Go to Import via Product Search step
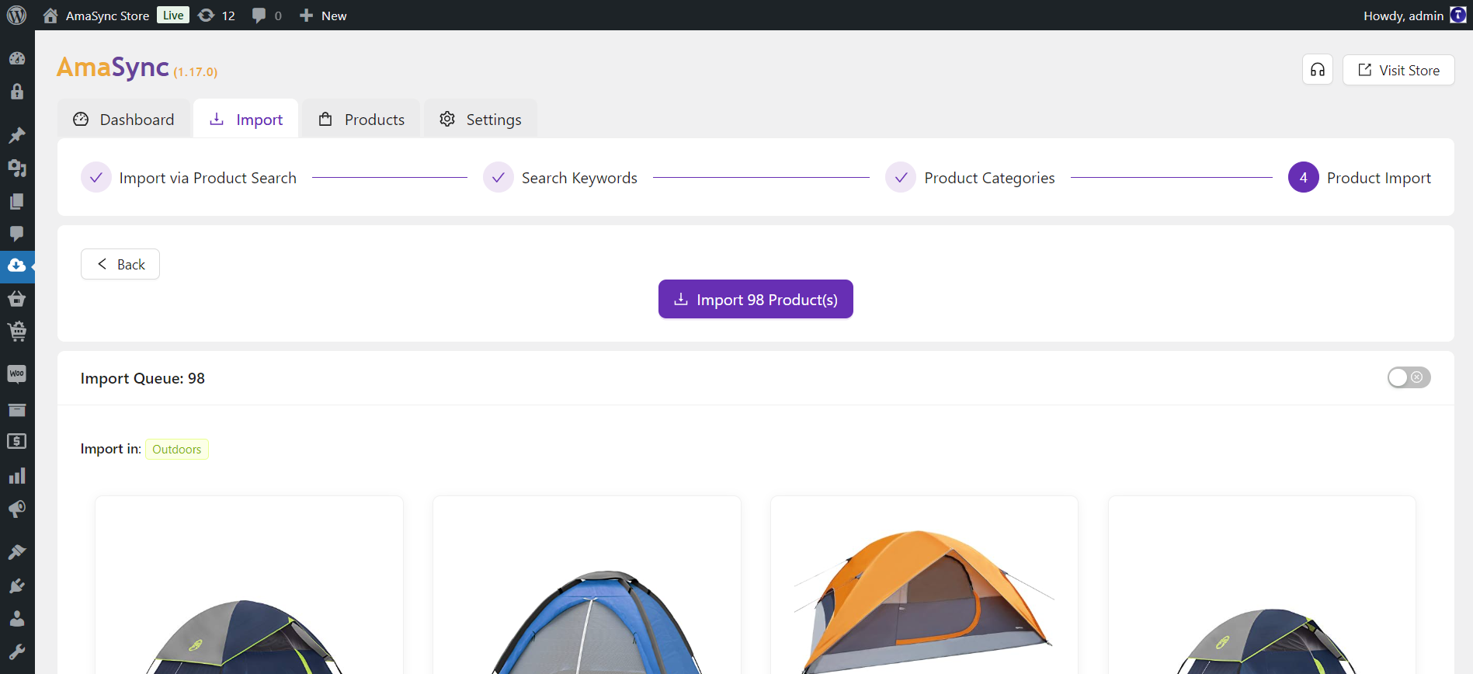The height and width of the screenshot is (674, 1473). click(x=189, y=178)
